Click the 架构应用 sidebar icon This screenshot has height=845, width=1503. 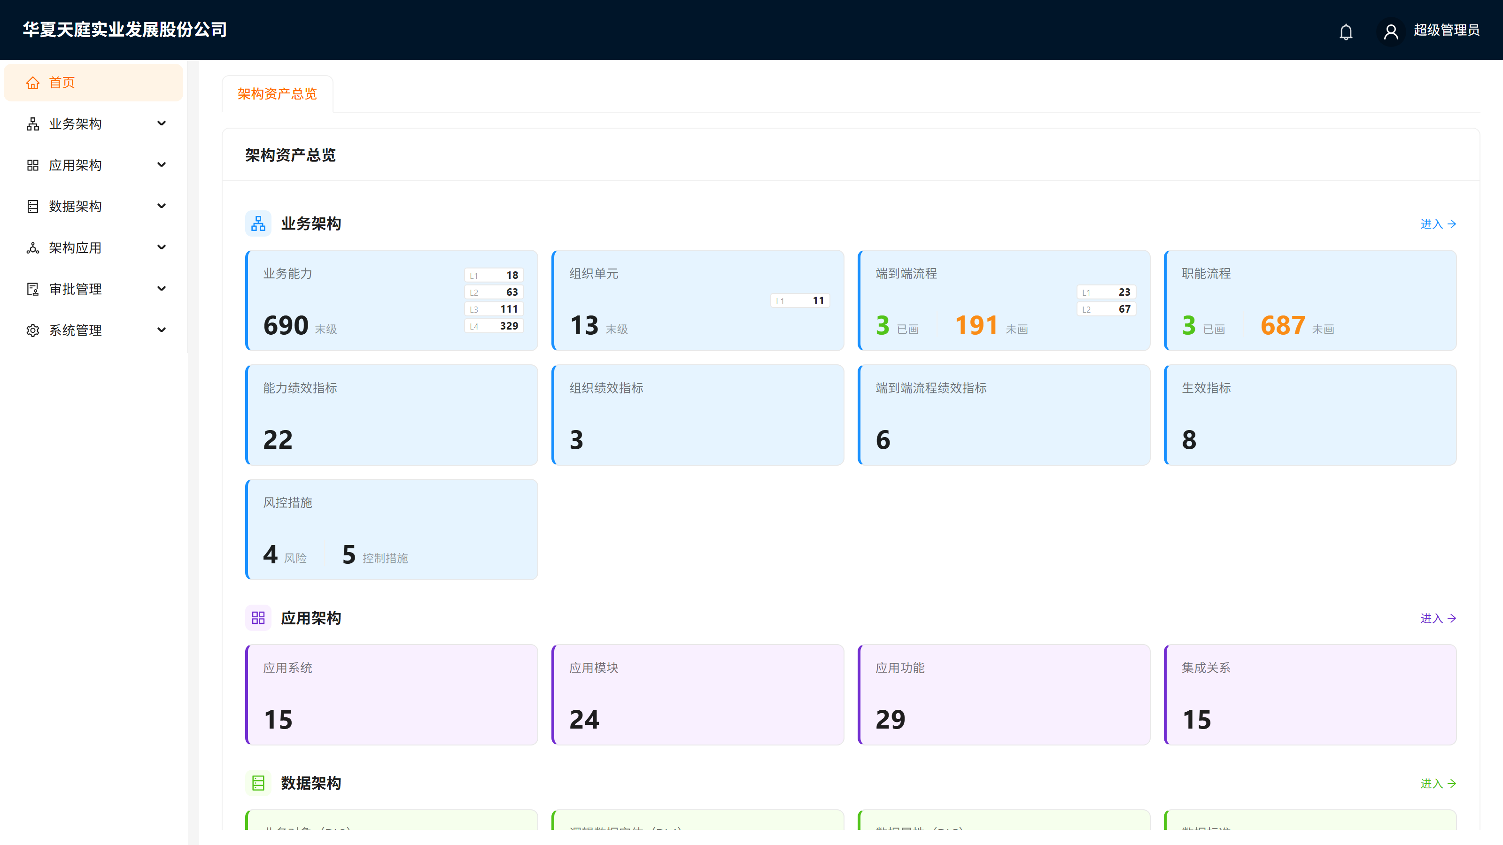pos(33,248)
